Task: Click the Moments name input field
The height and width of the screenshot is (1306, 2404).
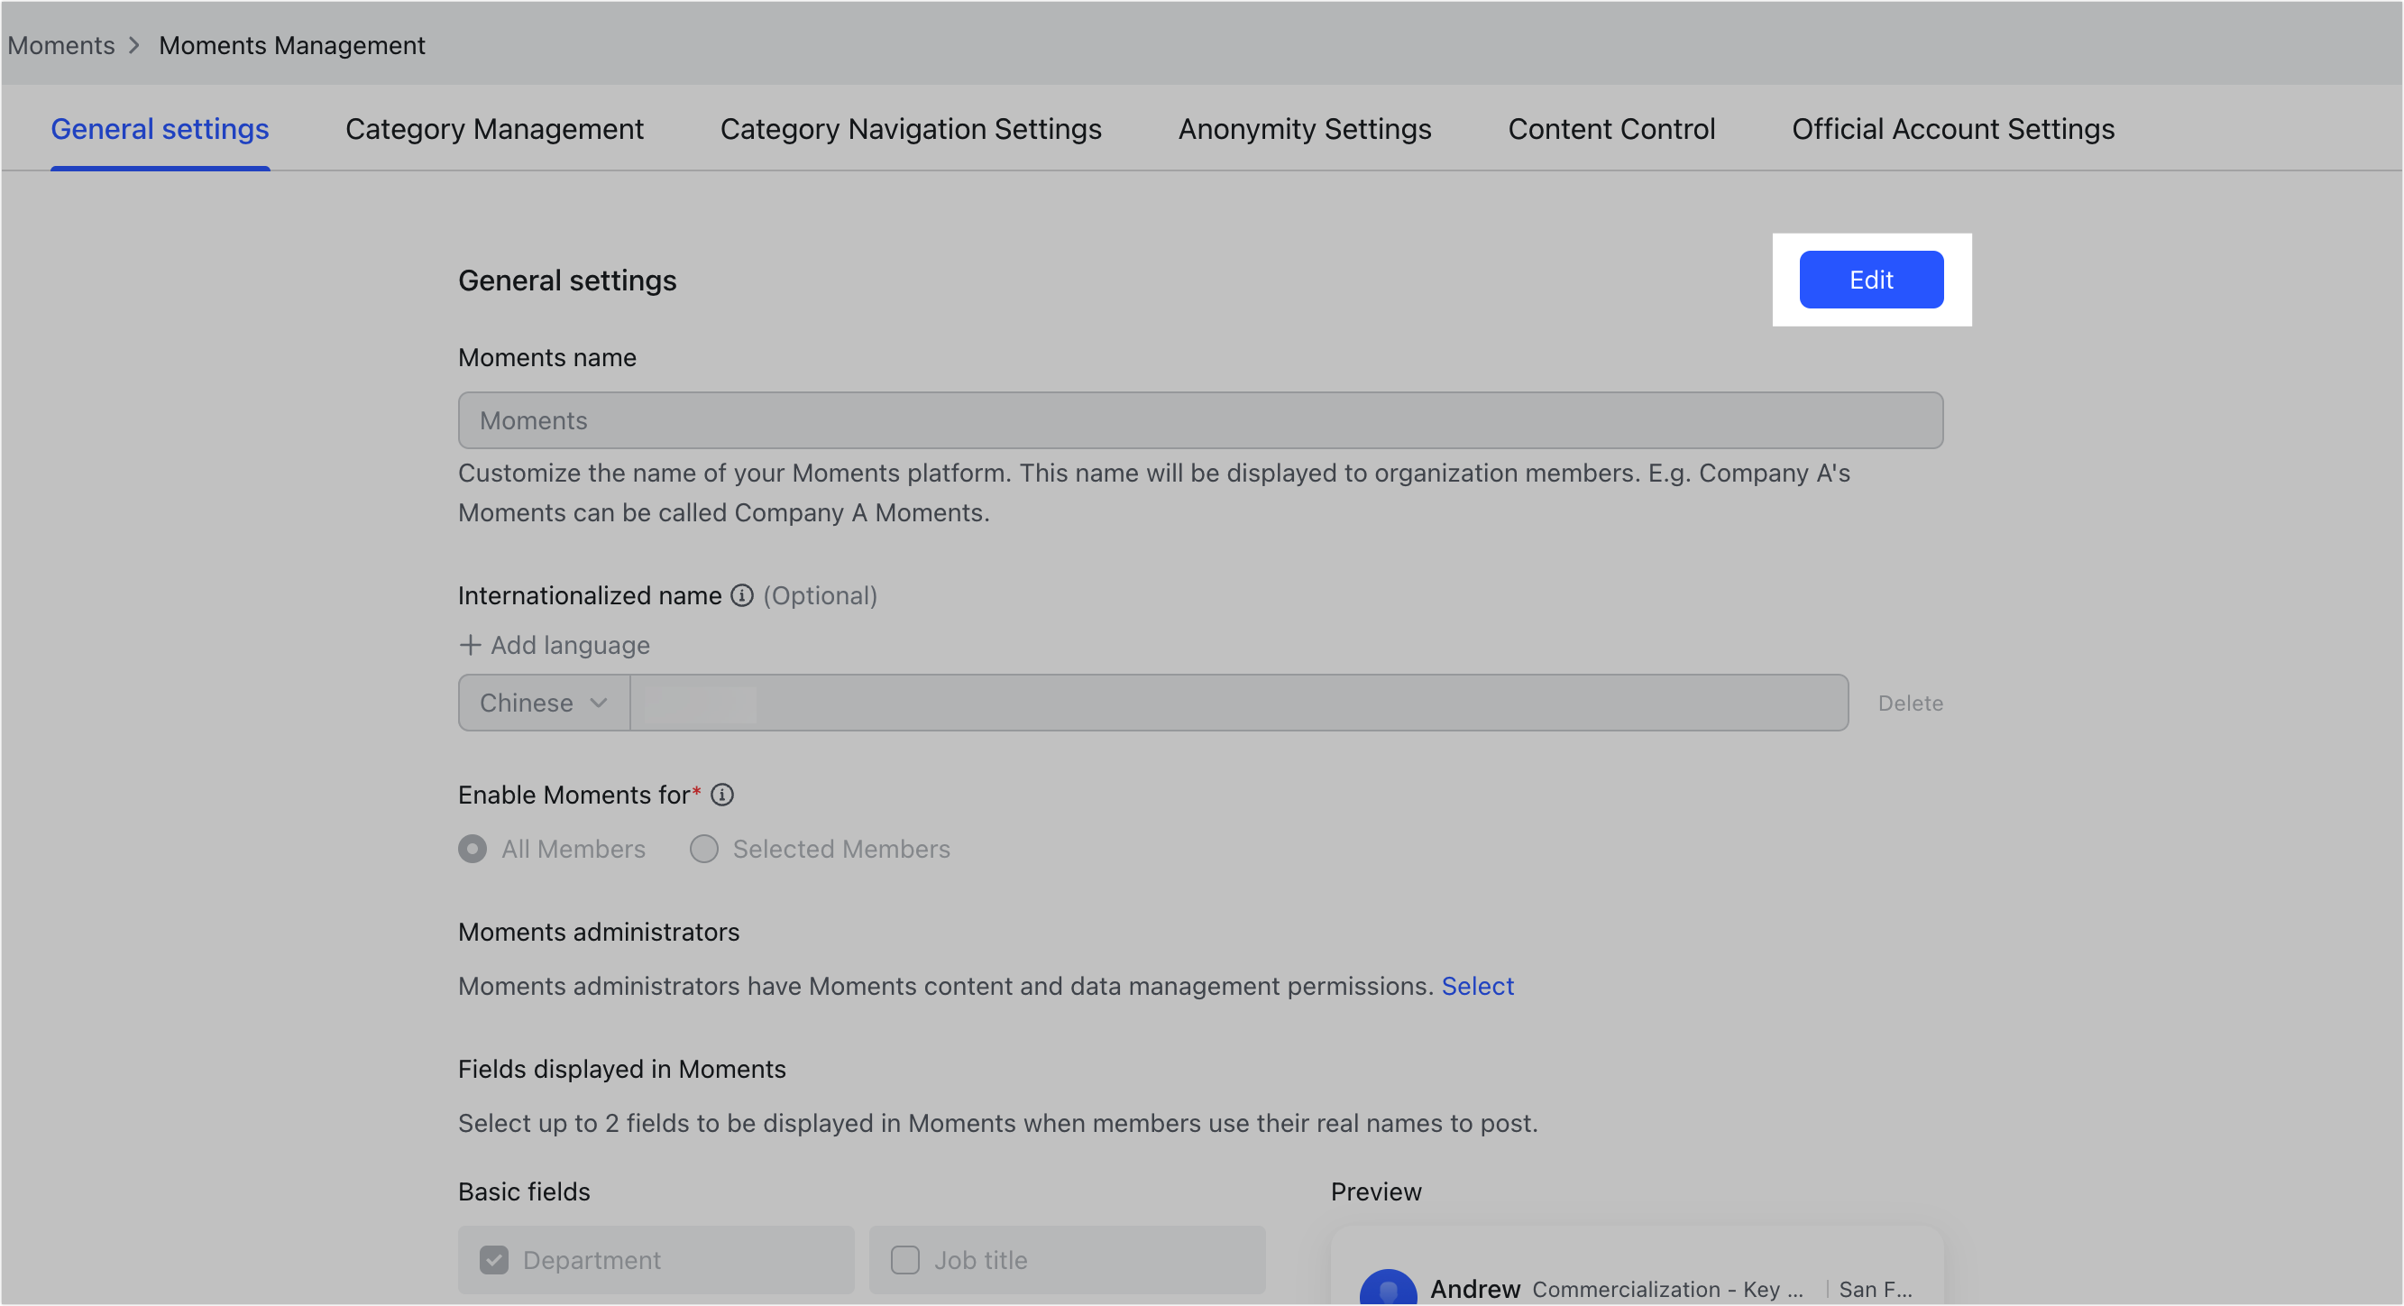Action: 1200,420
